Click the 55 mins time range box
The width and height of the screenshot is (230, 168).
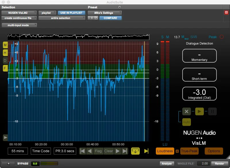tap(18, 151)
